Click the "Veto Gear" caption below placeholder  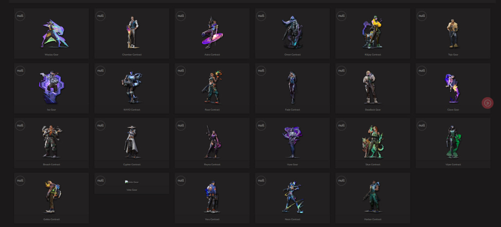pos(132,190)
